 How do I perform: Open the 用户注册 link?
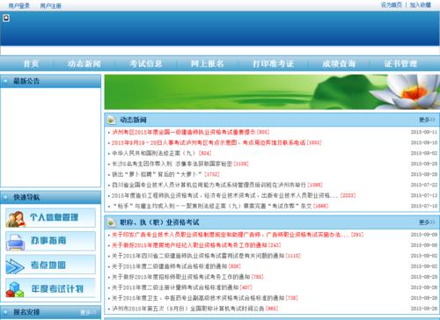point(50,5)
